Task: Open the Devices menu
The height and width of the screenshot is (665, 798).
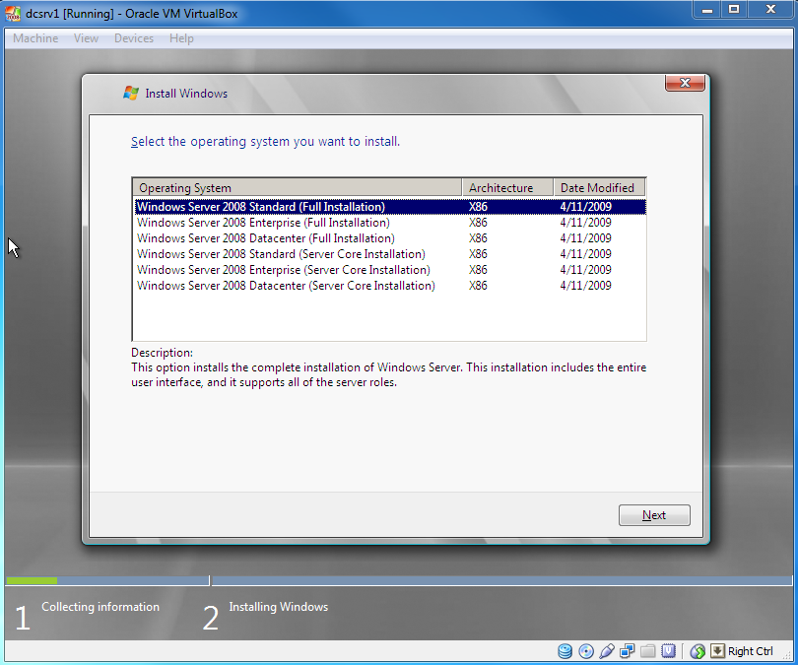Action: pyautogui.click(x=133, y=37)
